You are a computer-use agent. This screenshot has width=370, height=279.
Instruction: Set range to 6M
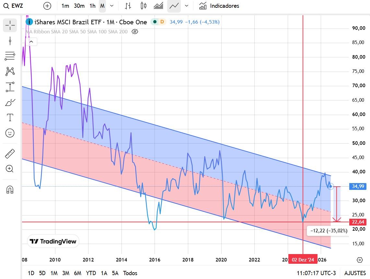77,273
